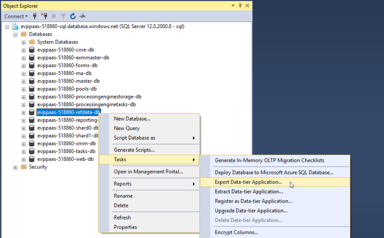This screenshot has width=384, height=238.
Task: Choose Rename from context menu
Action: coord(149,196)
